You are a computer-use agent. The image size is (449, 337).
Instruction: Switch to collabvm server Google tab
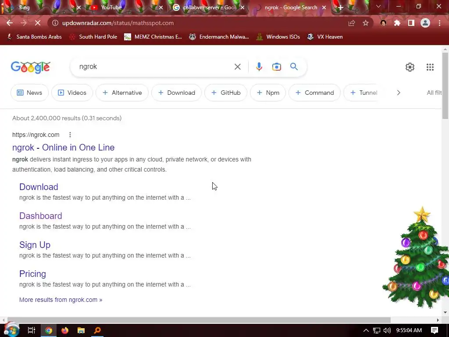pyautogui.click(x=209, y=7)
